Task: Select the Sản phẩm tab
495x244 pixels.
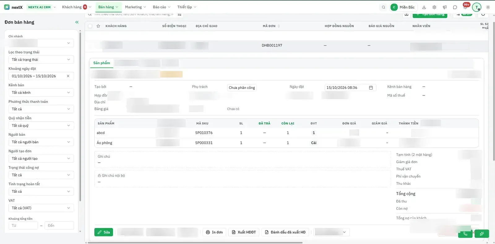Action: point(102,63)
